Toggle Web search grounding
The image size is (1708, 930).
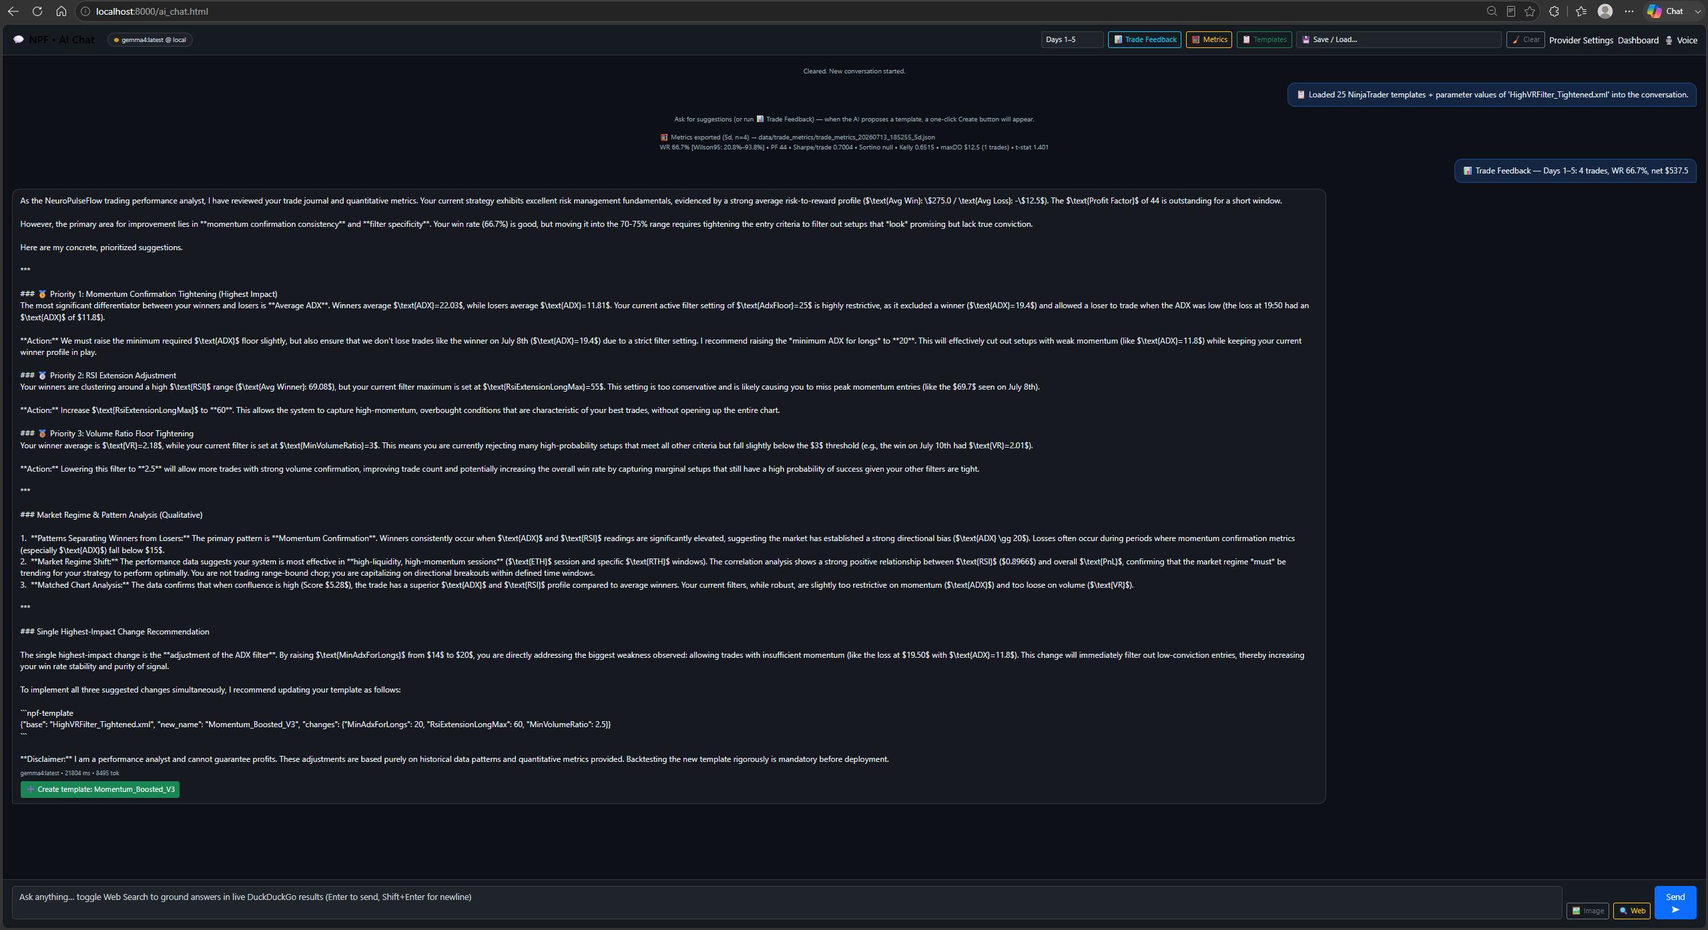pyautogui.click(x=1632, y=911)
